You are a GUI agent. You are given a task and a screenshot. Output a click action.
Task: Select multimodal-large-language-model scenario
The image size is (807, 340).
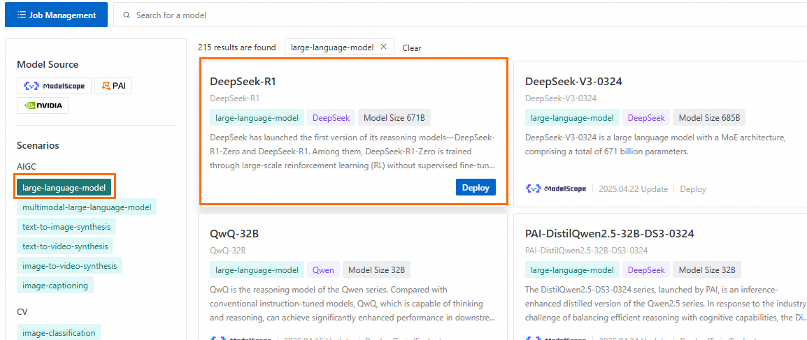tap(87, 207)
